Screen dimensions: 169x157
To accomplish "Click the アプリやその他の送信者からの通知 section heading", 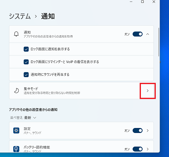I will click(33, 110).
